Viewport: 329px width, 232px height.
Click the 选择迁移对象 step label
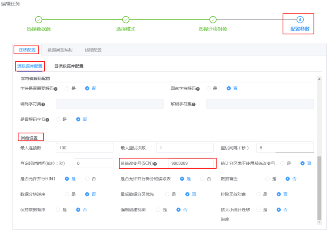213,29
